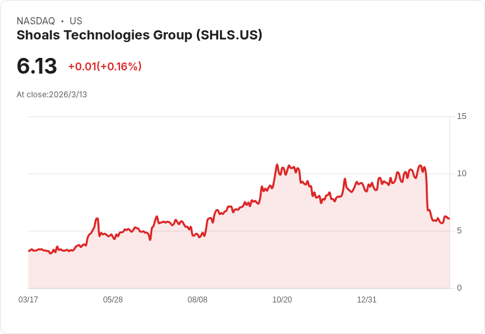Click the 6.13 closing price
The height and width of the screenshot is (334, 485).
click(x=37, y=66)
